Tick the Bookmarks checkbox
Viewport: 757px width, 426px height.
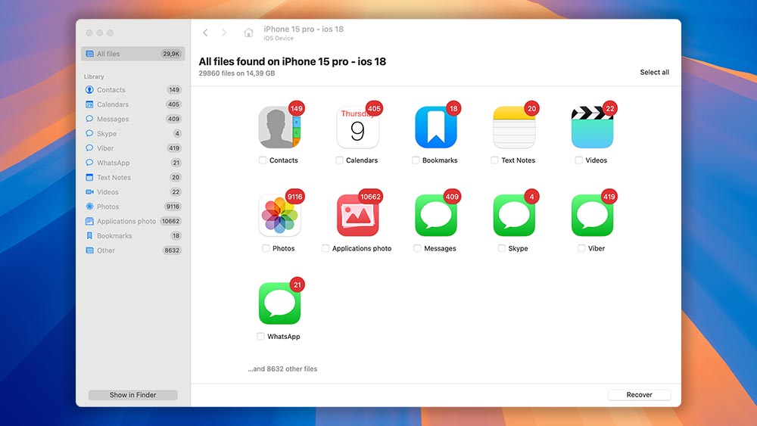pyautogui.click(x=416, y=160)
